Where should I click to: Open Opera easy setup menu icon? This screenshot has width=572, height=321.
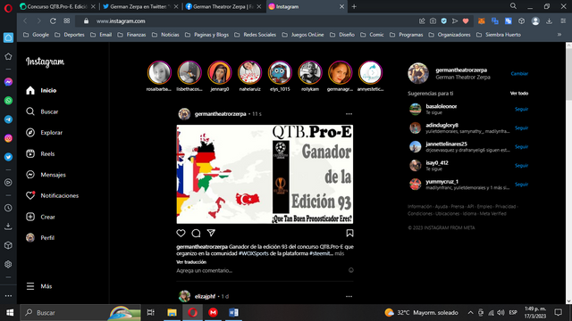(x=563, y=21)
